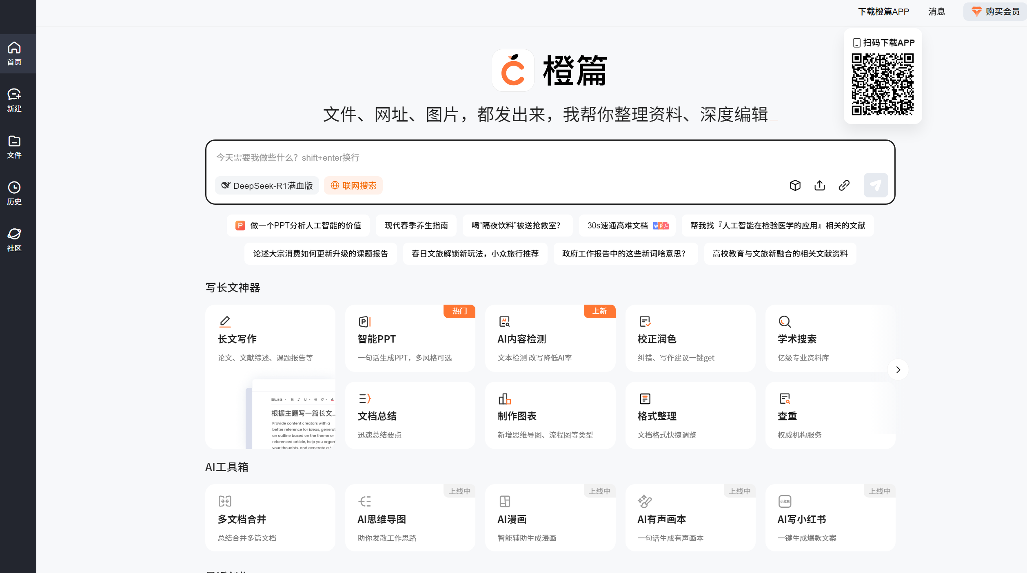Click the message input field
Viewport: 1027px width, 573px height.
click(490, 158)
